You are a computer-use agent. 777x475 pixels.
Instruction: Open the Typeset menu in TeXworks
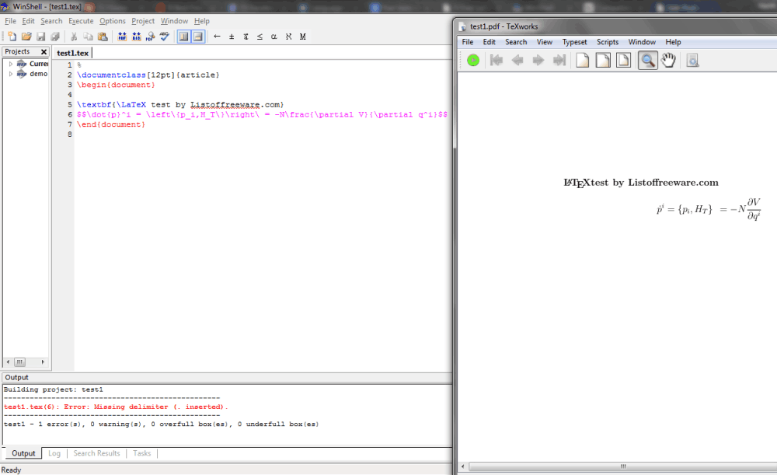coord(574,42)
